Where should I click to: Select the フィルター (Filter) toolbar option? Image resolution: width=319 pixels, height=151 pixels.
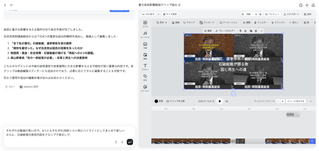coord(261,23)
